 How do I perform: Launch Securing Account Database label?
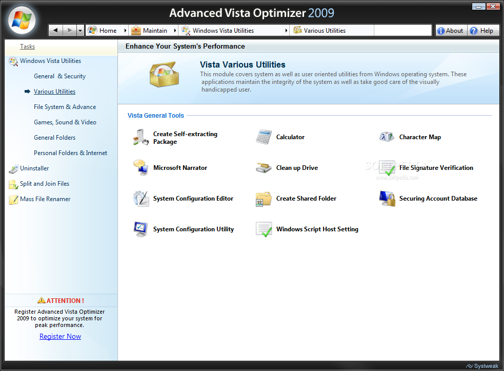[438, 199]
